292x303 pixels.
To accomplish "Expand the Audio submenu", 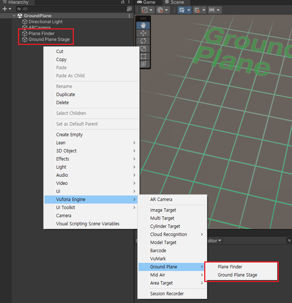I will [x=91, y=175].
